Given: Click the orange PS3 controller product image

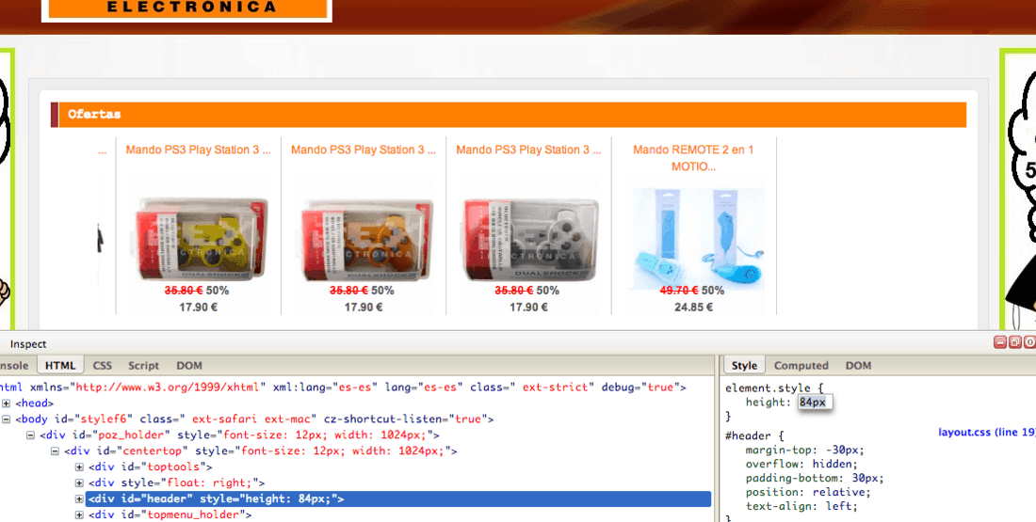Looking at the screenshot, I should 364,238.
